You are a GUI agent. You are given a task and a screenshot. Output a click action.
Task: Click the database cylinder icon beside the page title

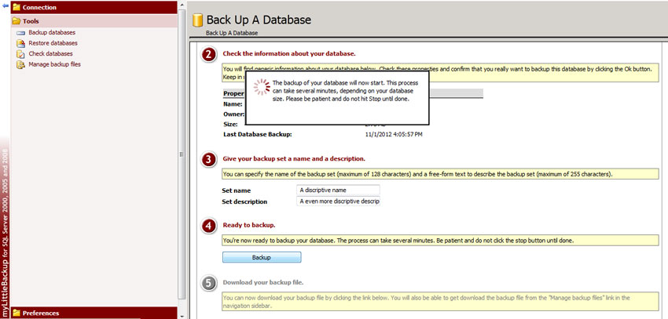[197, 20]
